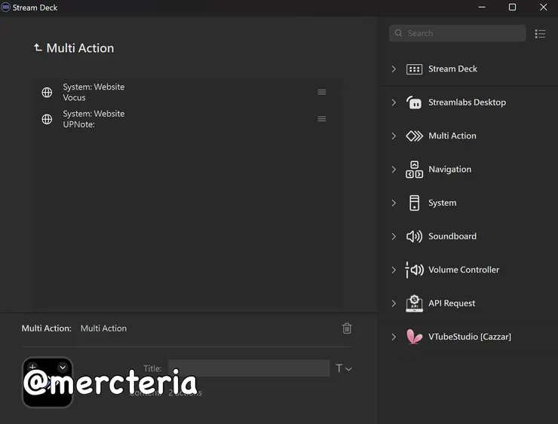Click the Navigation category icon

coord(414,169)
